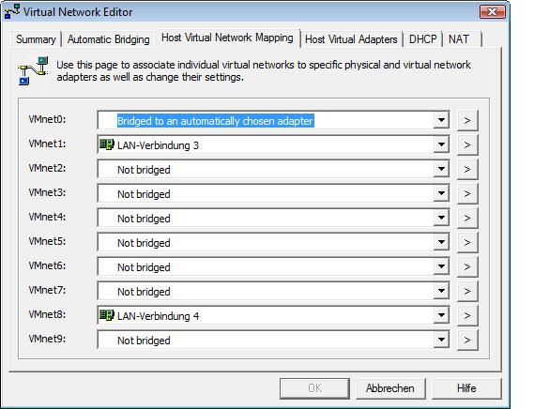Click the Abbrechen button
Image resolution: width=534 pixels, height=409 pixels.
point(390,387)
